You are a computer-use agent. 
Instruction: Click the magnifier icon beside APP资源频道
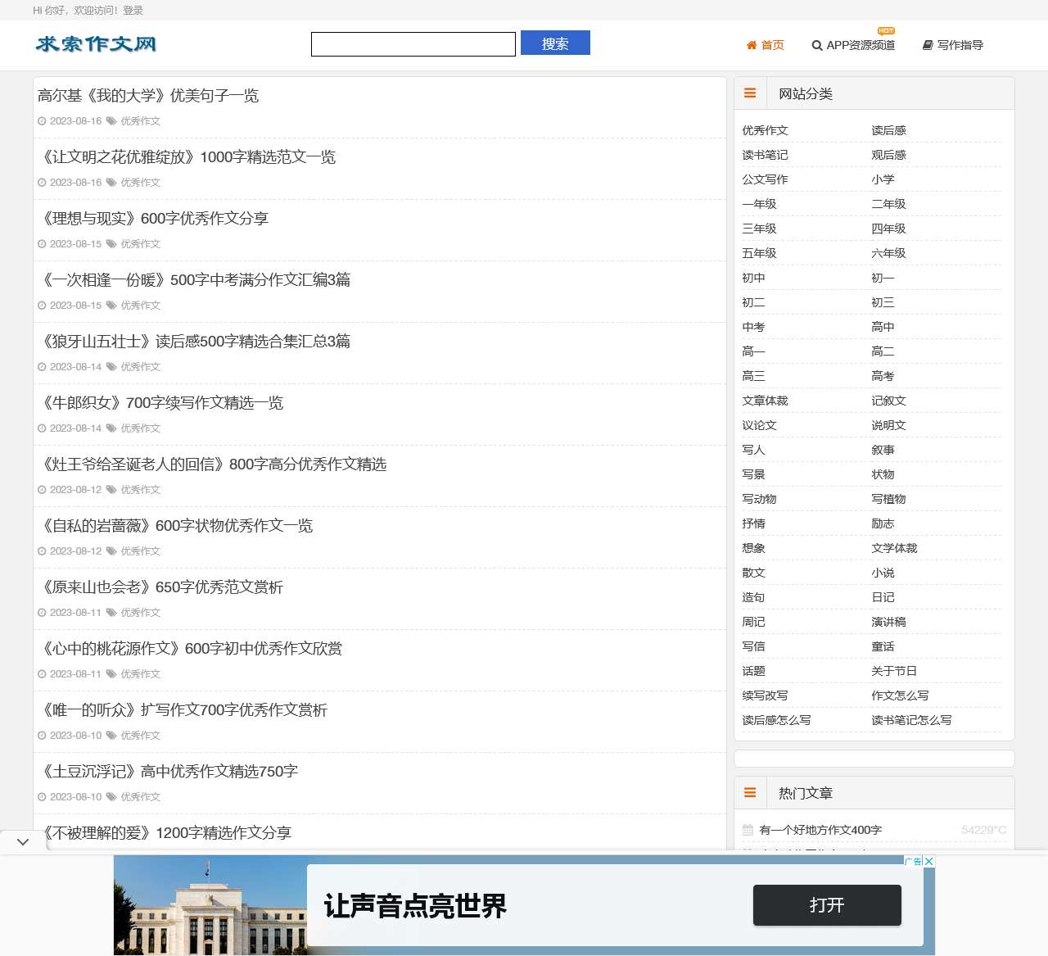[817, 45]
